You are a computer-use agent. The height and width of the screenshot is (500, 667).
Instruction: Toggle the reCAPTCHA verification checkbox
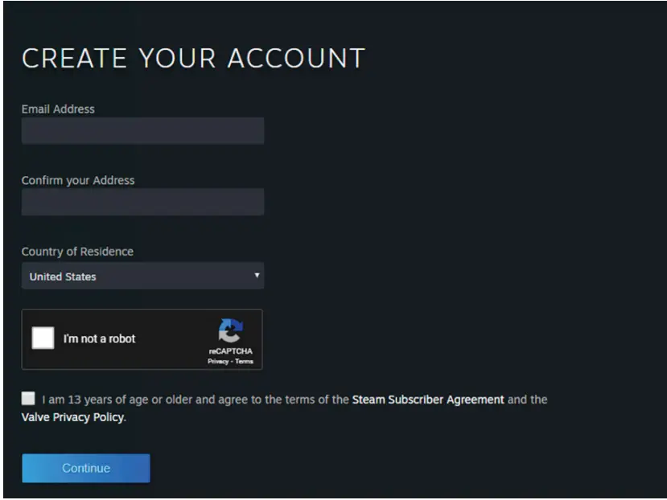pyautogui.click(x=45, y=338)
